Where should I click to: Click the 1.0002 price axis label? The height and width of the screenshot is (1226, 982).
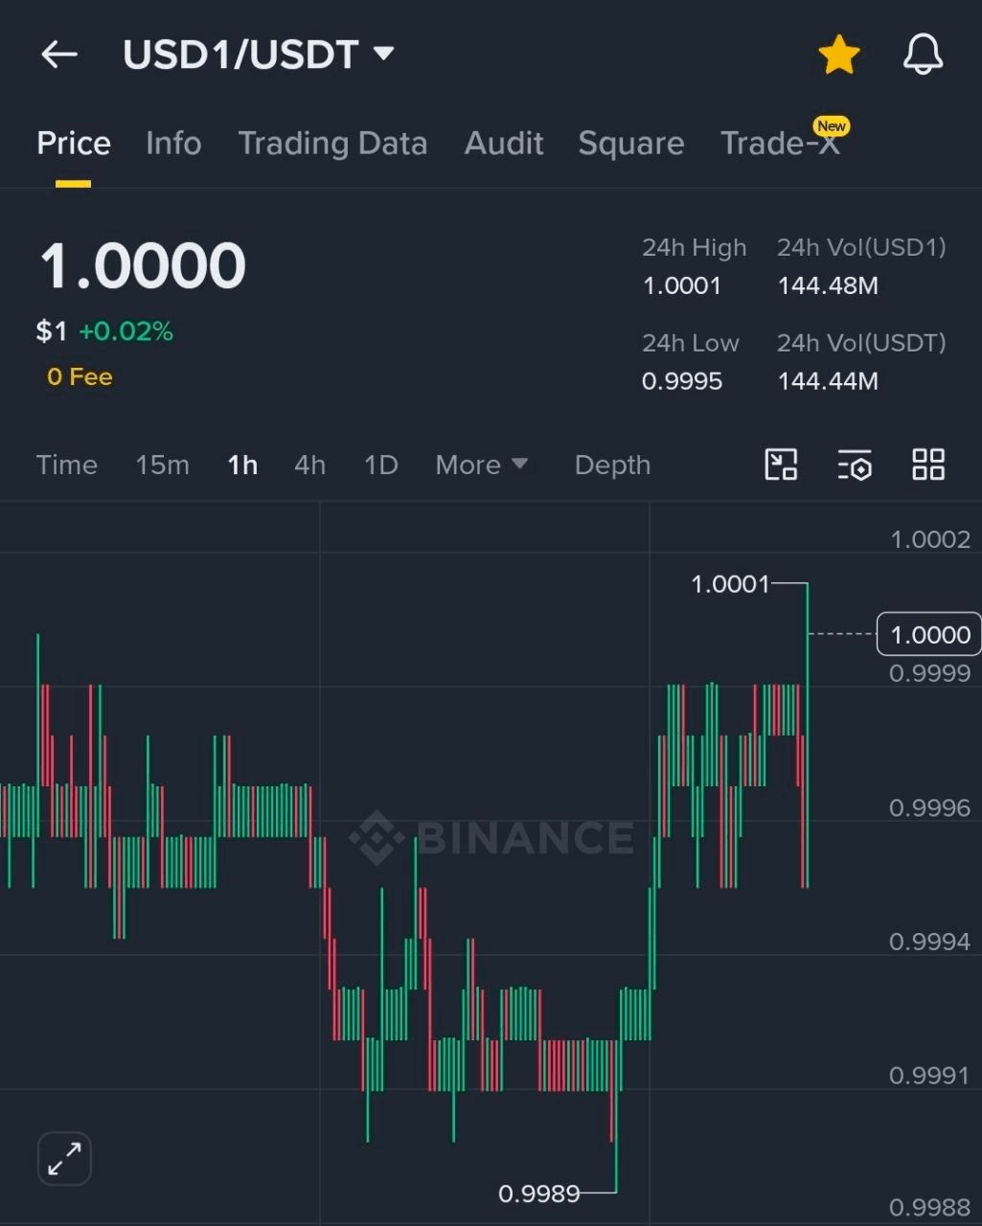point(930,539)
